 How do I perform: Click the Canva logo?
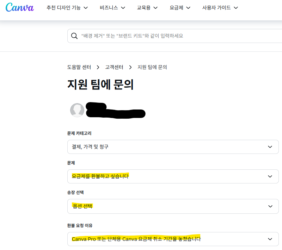pos(20,7)
